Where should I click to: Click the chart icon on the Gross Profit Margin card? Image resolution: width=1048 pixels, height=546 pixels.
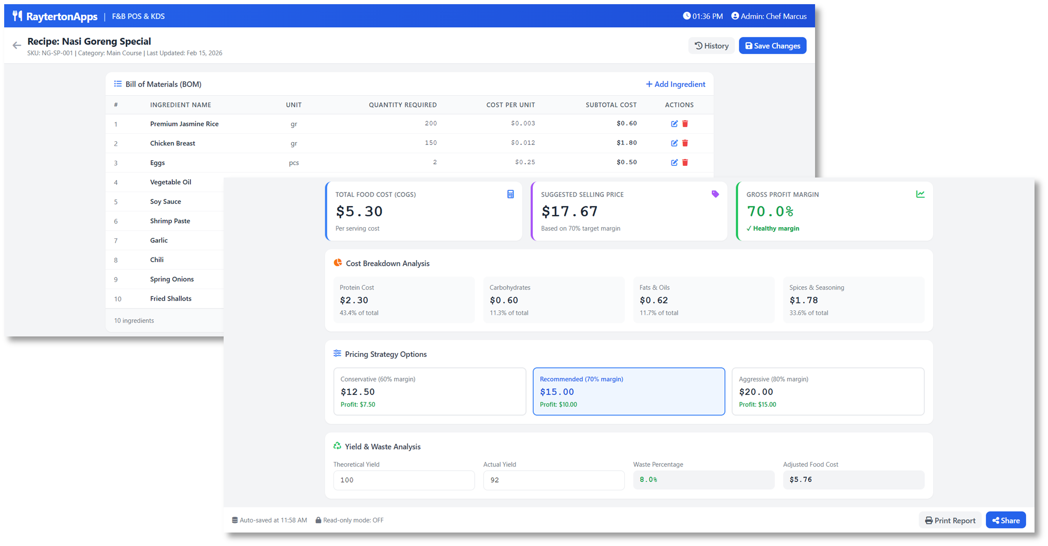pos(920,194)
